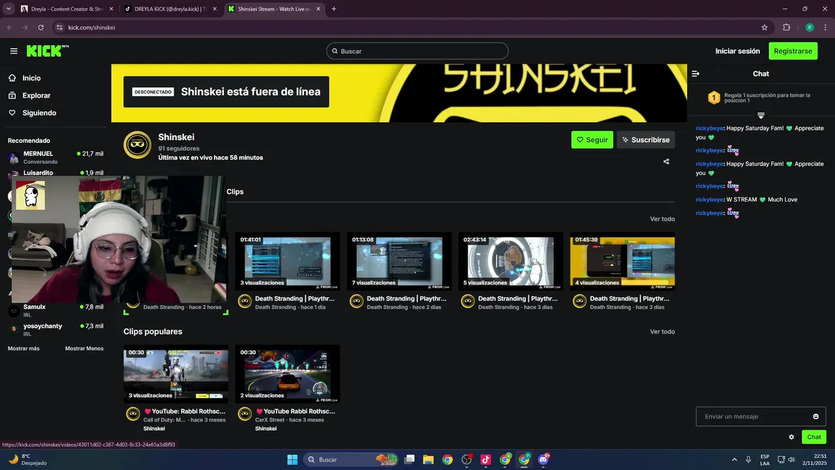Open the tab search dropdown arrow
The image size is (835, 470).
coord(8,9)
